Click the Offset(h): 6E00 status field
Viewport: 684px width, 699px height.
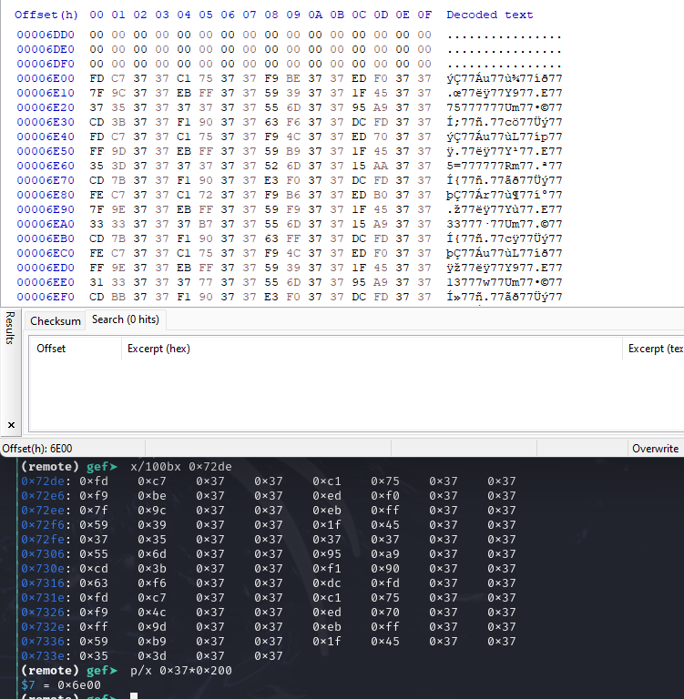point(37,449)
